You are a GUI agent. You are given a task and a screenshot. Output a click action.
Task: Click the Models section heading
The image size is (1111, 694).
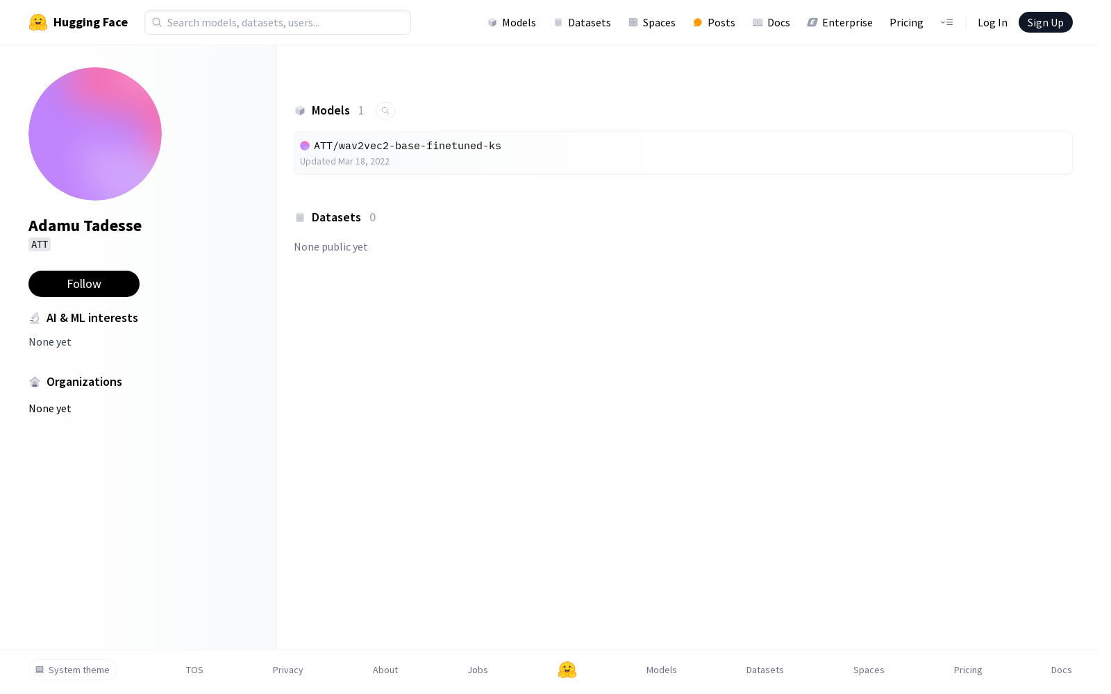[x=331, y=110]
